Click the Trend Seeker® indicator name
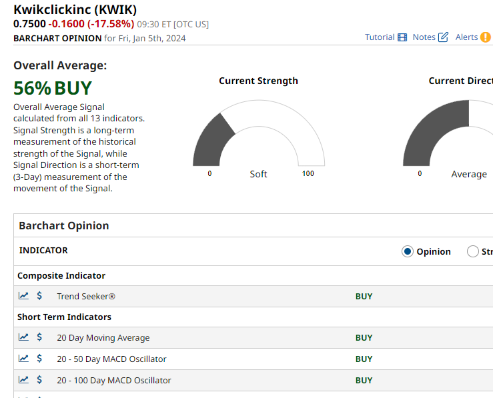This screenshot has width=493, height=398. click(86, 296)
